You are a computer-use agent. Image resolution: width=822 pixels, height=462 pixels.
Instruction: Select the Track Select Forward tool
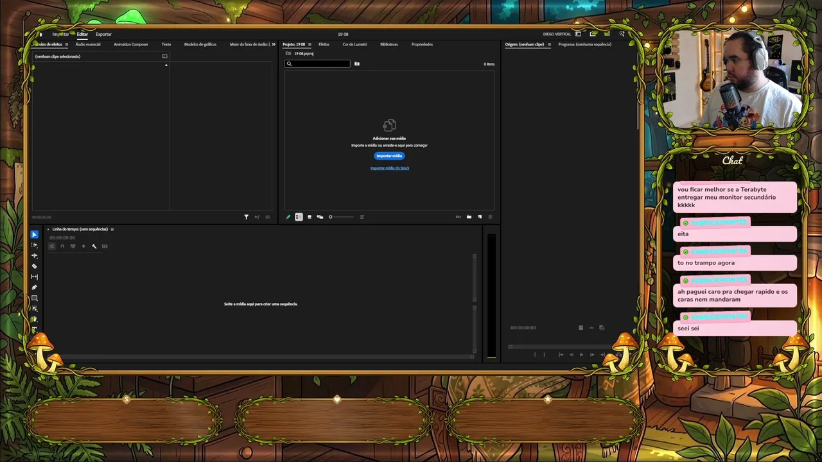(35, 245)
